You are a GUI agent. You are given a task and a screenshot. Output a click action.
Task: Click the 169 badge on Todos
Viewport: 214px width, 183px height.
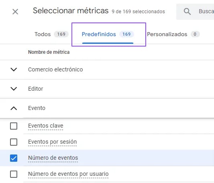pyautogui.click(x=61, y=34)
